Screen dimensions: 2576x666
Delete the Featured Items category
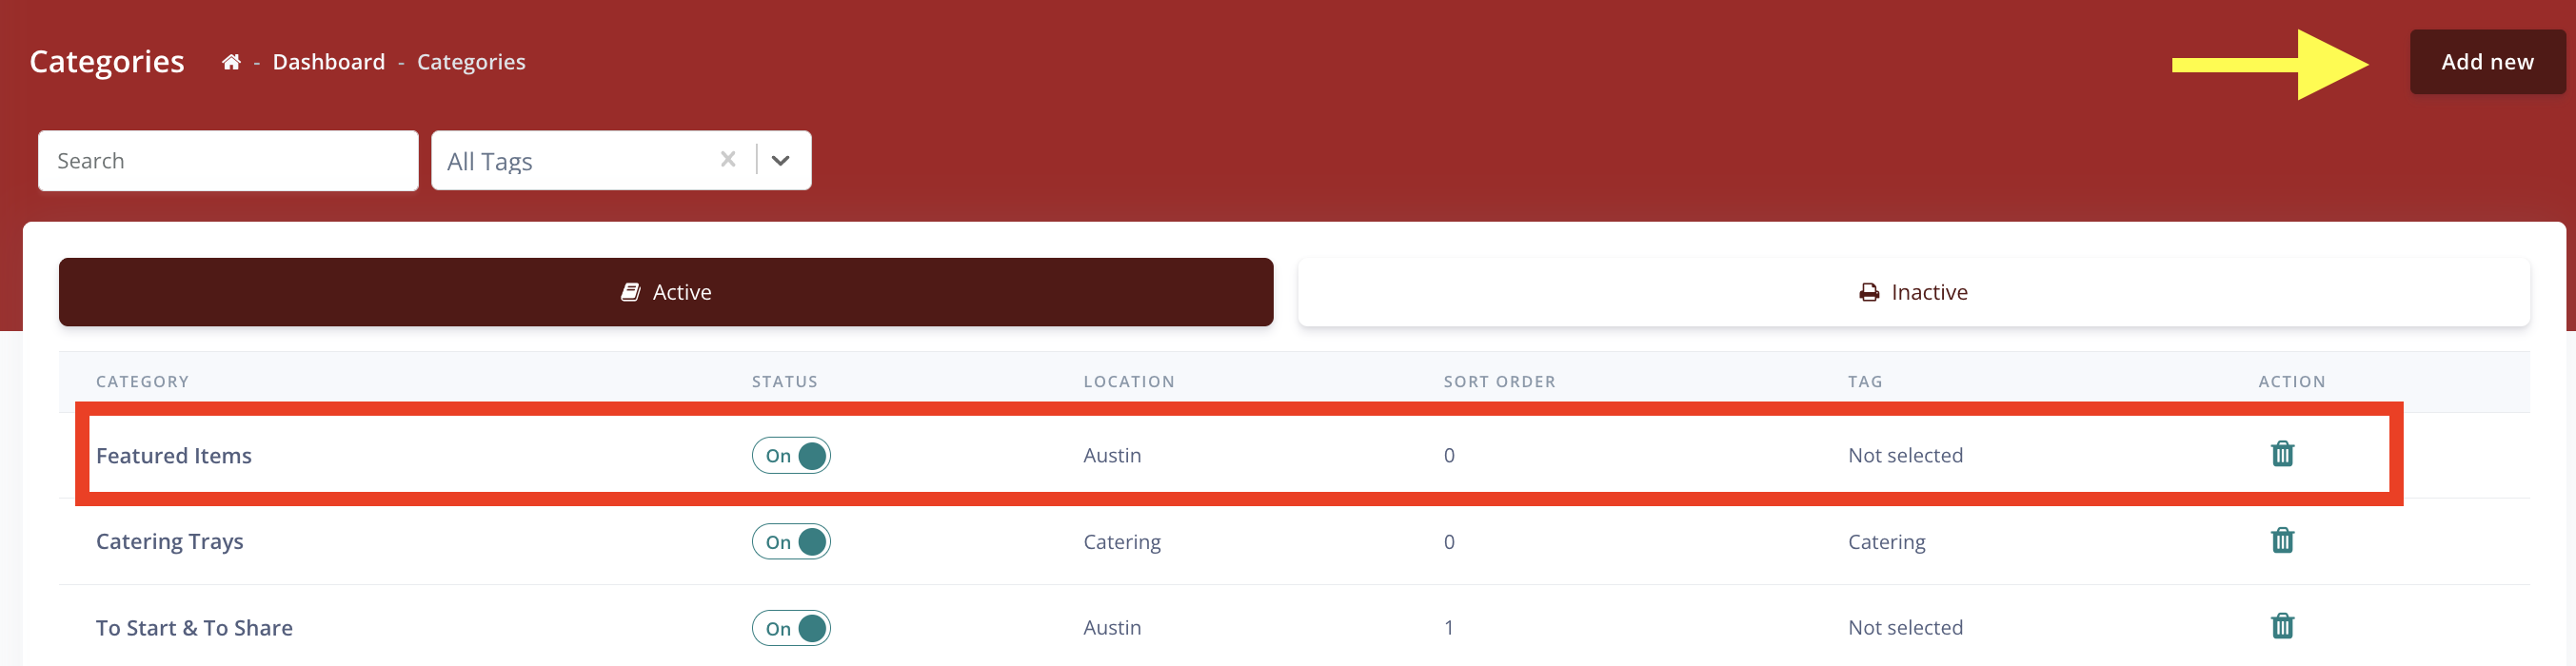(2282, 454)
